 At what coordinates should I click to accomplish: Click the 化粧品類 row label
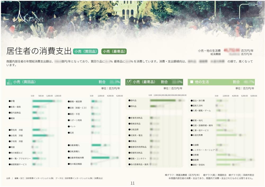pyautogui.click(x=134, y=130)
